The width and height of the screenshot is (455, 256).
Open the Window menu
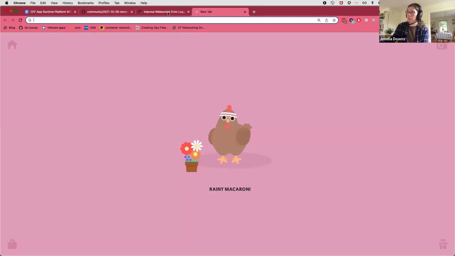pos(130,3)
